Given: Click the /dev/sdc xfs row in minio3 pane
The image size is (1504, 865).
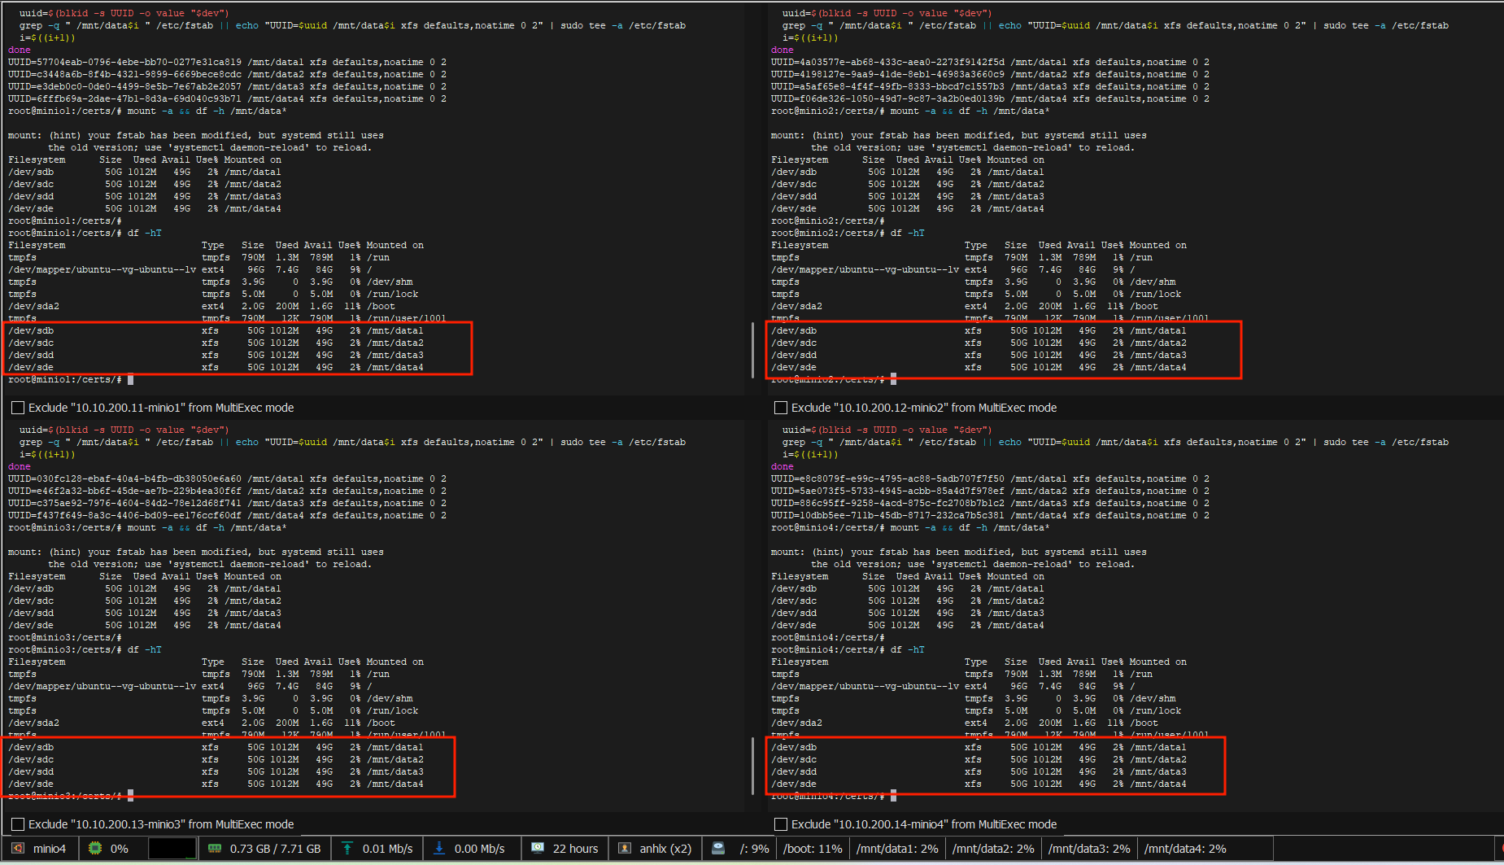Looking at the screenshot, I should [216, 759].
